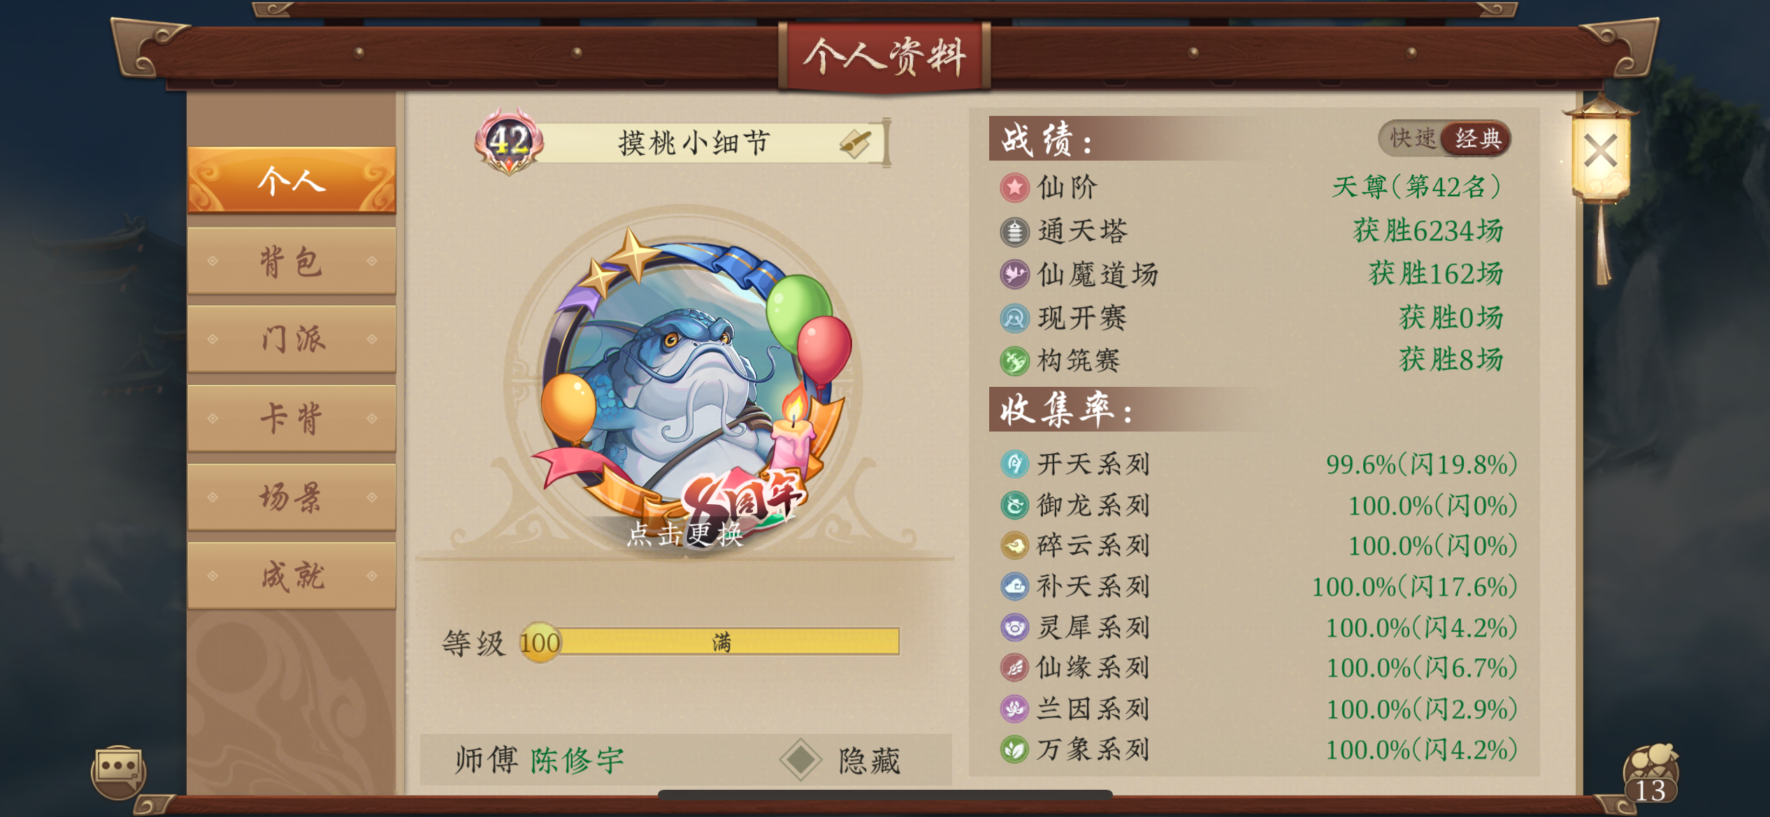The image size is (1770, 817).
Task: Click the nickname edit brush icon
Action: coord(856,143)
